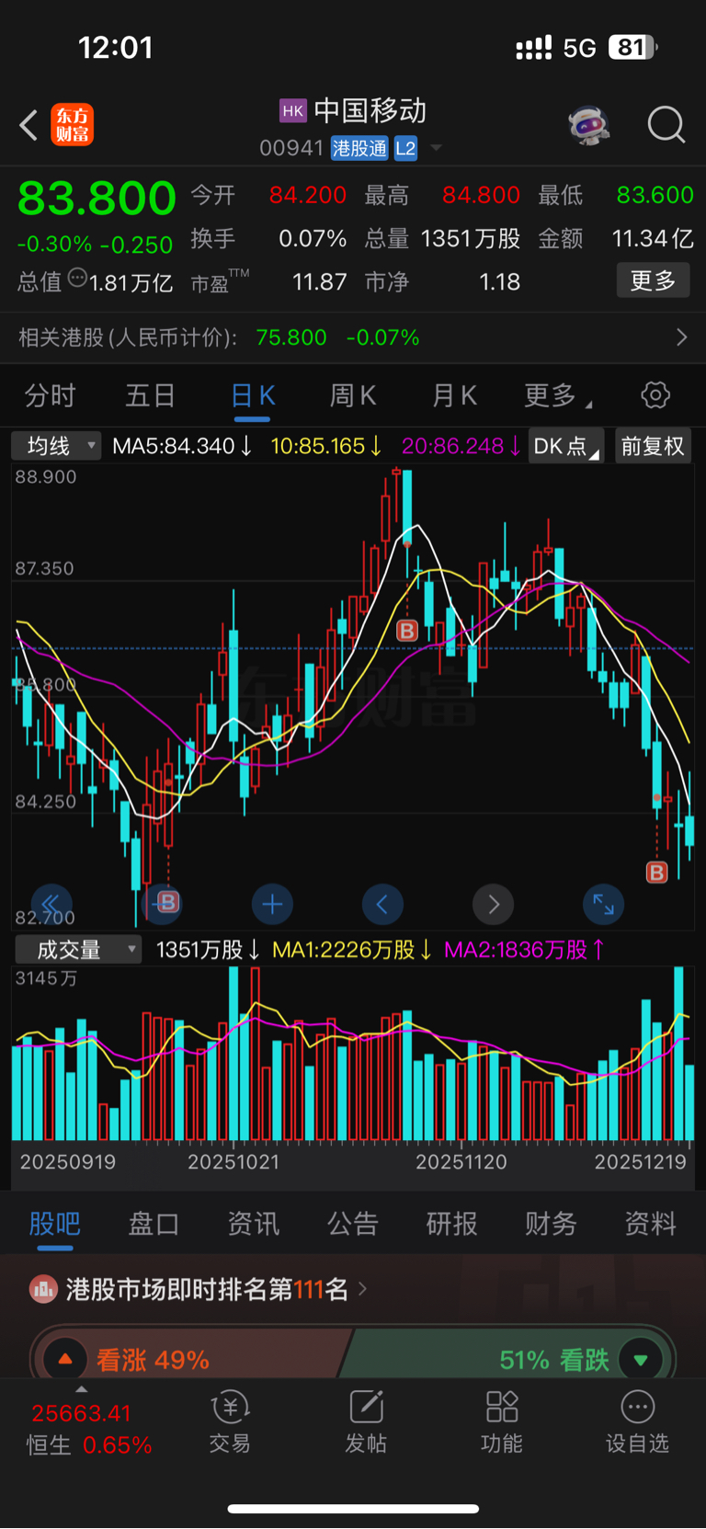Open 港股市场即时排名第111名 link

tap(207, 1290)
